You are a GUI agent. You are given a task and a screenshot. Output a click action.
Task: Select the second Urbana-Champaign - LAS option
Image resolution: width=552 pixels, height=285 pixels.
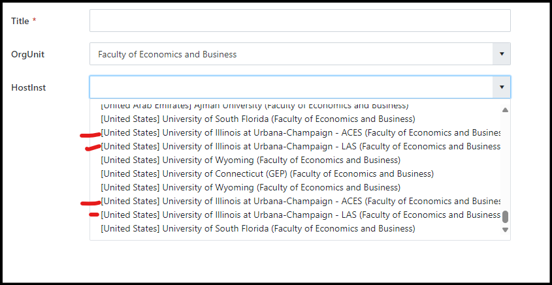click(x=300, y=215)
